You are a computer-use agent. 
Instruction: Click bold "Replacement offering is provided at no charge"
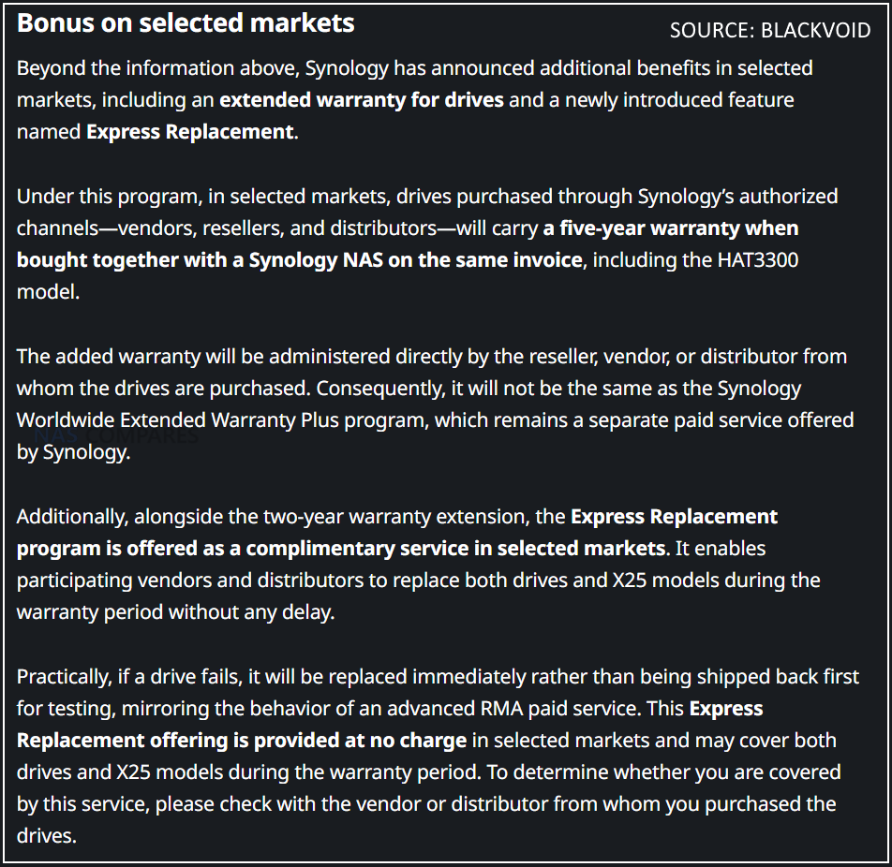[x=242, y=741]
